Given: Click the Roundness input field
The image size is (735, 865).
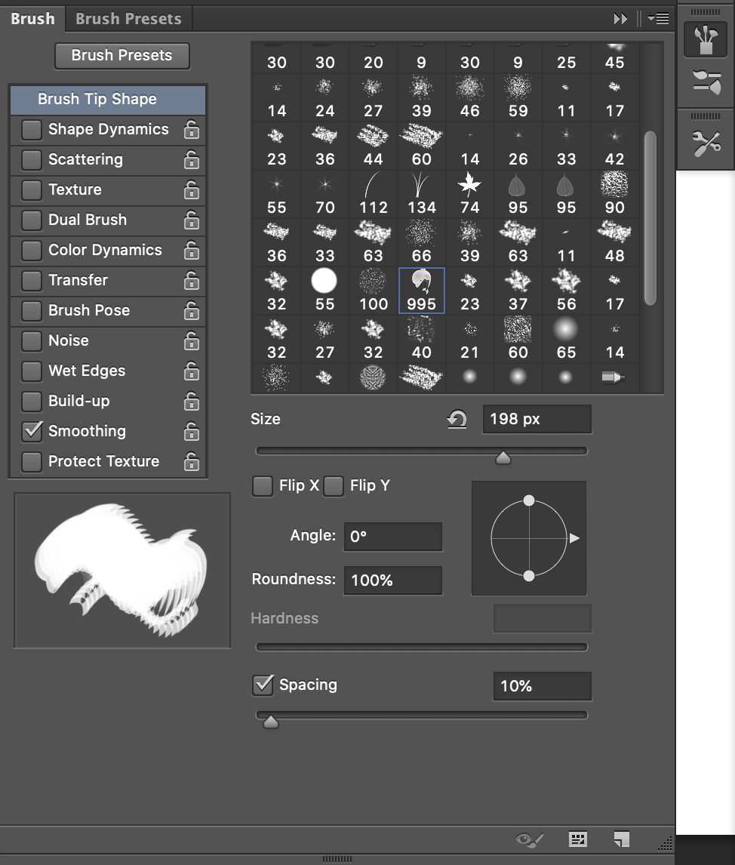Looking at the screenshot, I should [x=393, y=580].
